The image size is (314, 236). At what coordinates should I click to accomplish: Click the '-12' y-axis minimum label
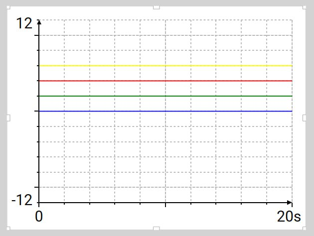coord(22,200)
